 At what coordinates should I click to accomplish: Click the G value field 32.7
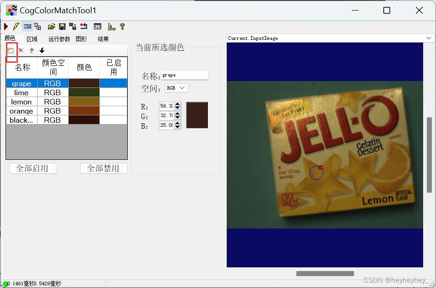click(x=167, y=115)
